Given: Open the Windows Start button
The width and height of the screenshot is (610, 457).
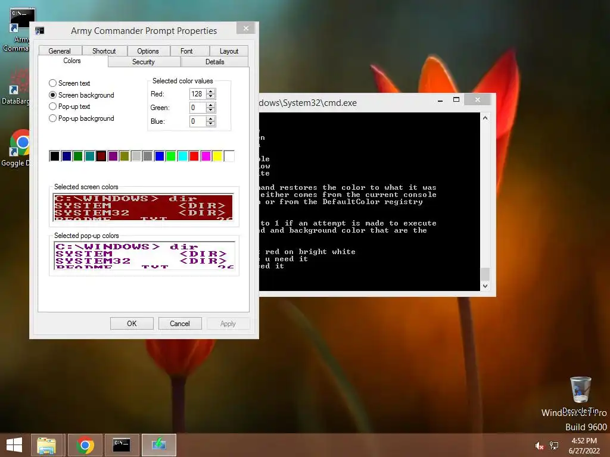Looking at the screenshot, I should click(14, 445).
